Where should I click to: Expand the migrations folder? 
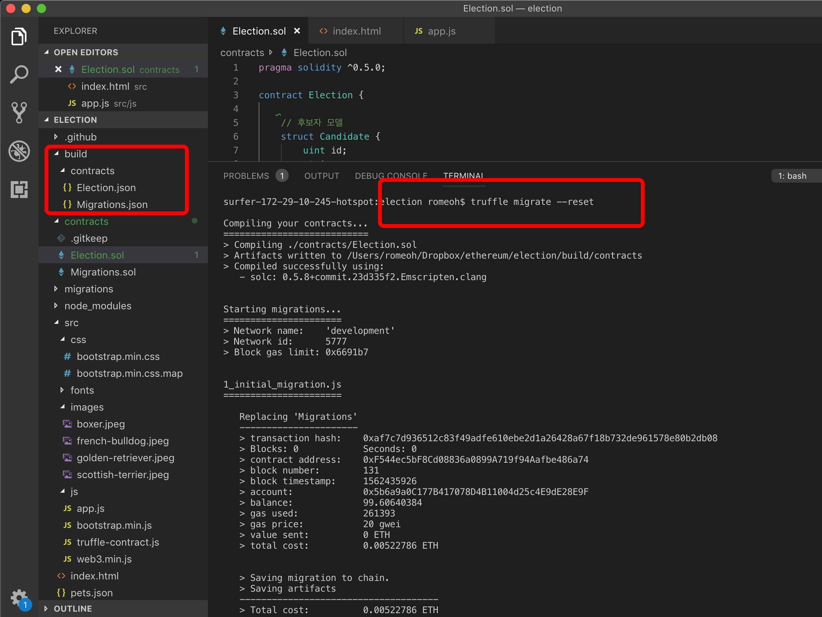pos(88,289)
